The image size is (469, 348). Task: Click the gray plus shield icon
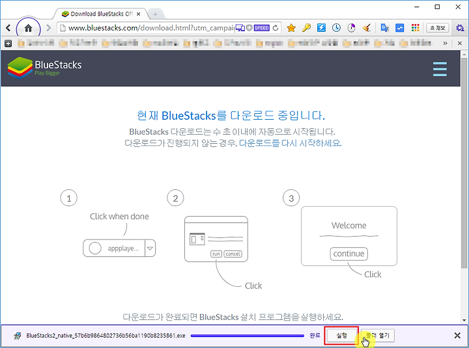click(x=249, y=28)
